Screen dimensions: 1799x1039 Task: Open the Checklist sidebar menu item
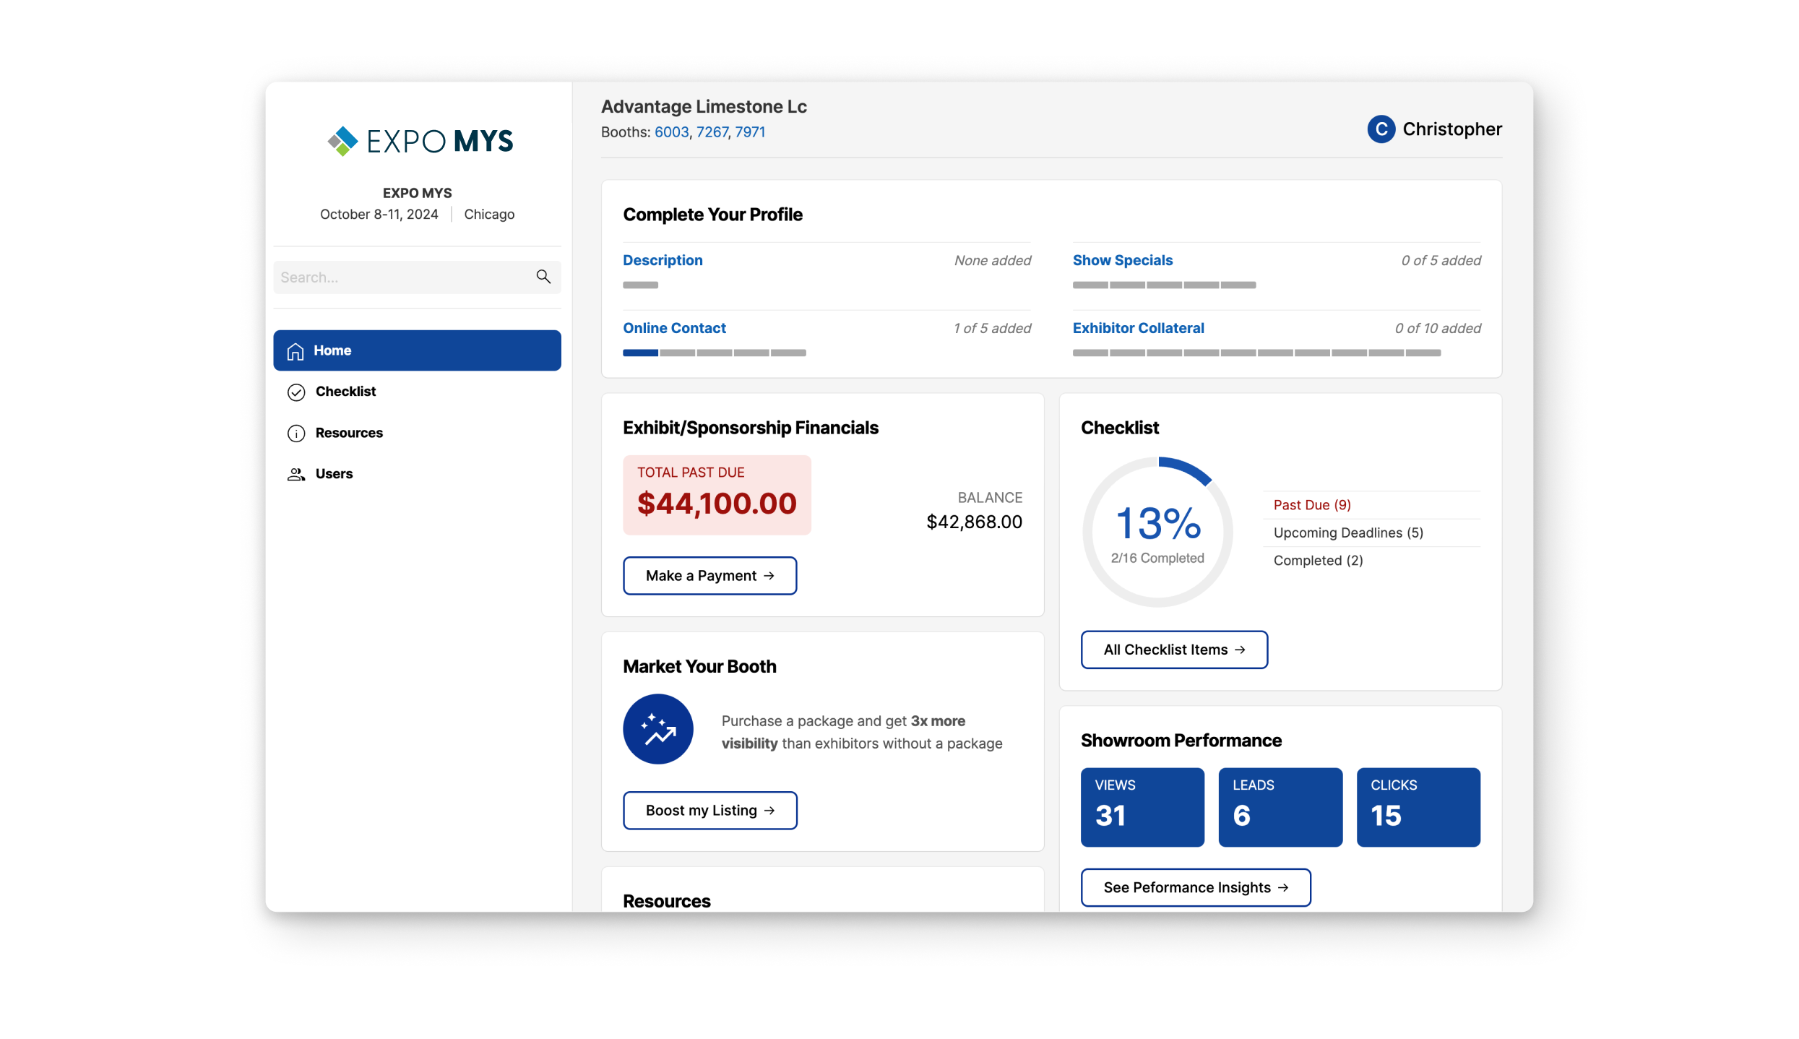tap(345, 392)
